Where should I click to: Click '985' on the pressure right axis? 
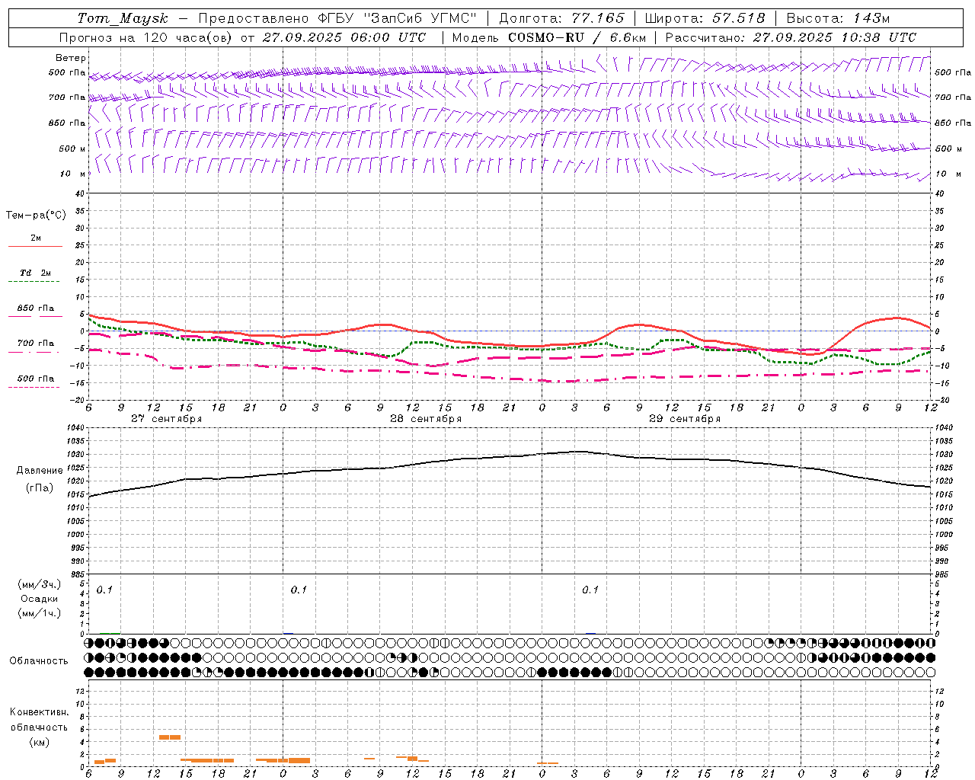pos(943,574)
